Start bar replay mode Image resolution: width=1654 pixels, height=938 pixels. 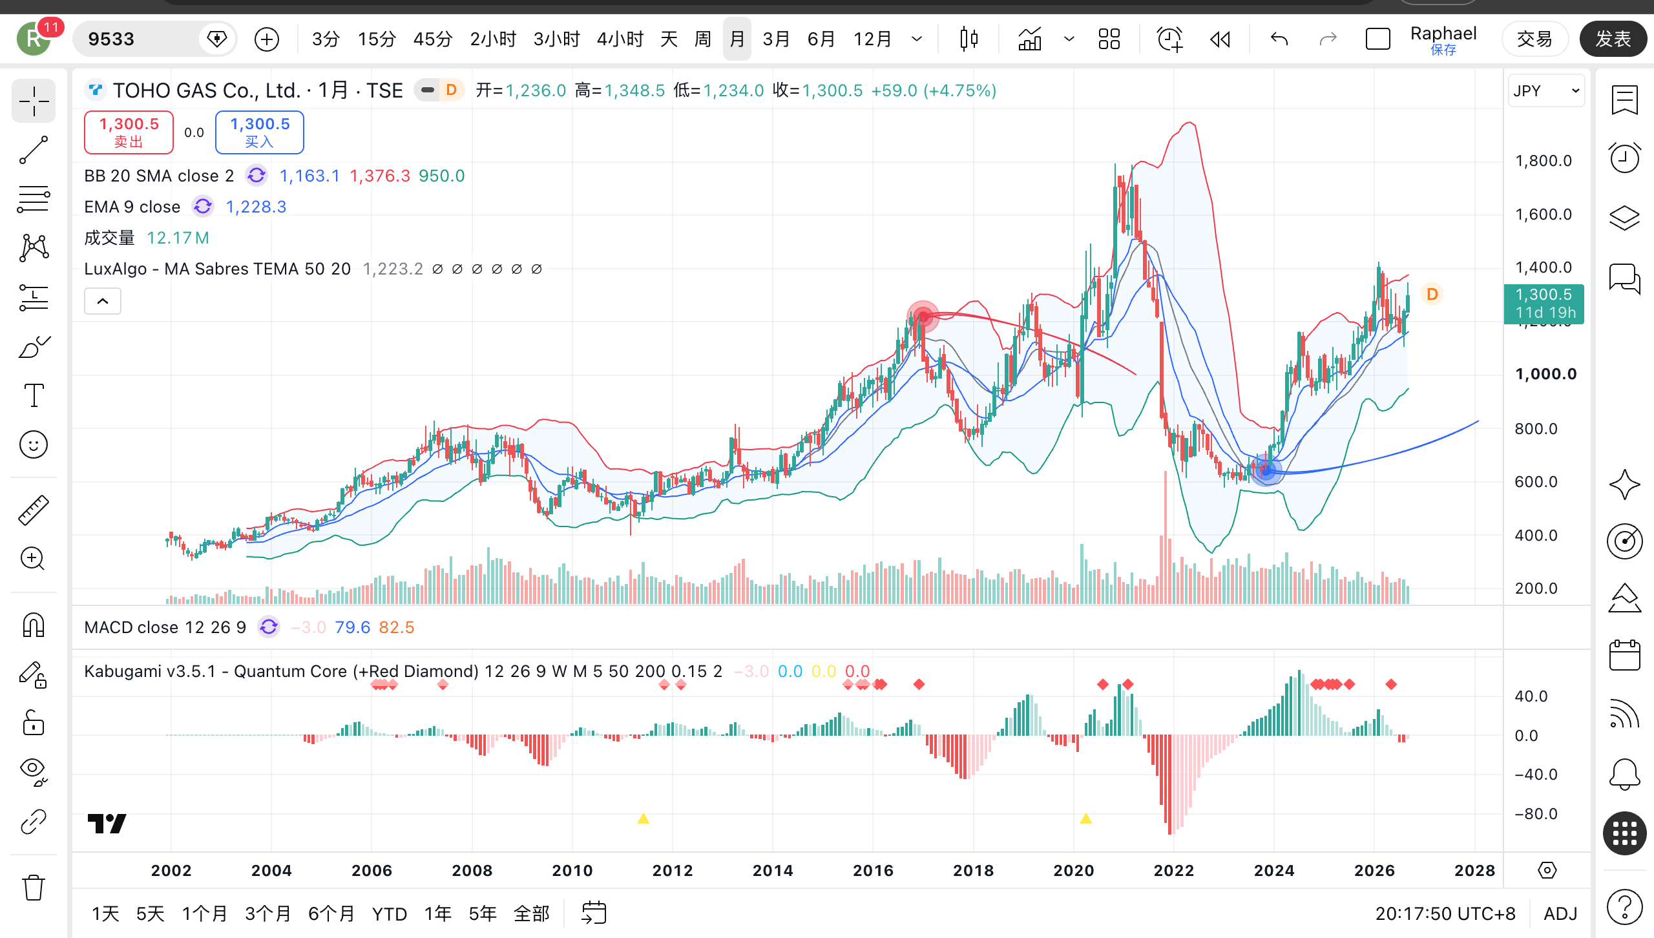1220,39
